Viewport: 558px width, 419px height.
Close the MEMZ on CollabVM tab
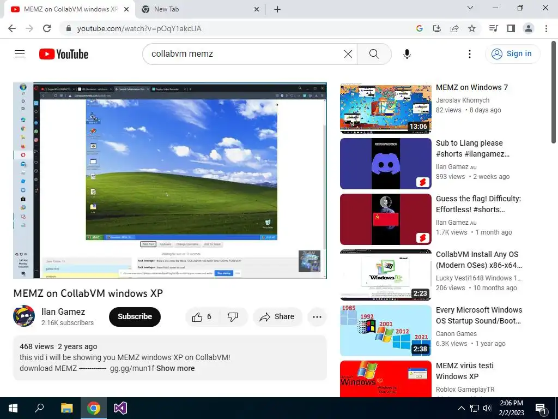tap(126, 10)
